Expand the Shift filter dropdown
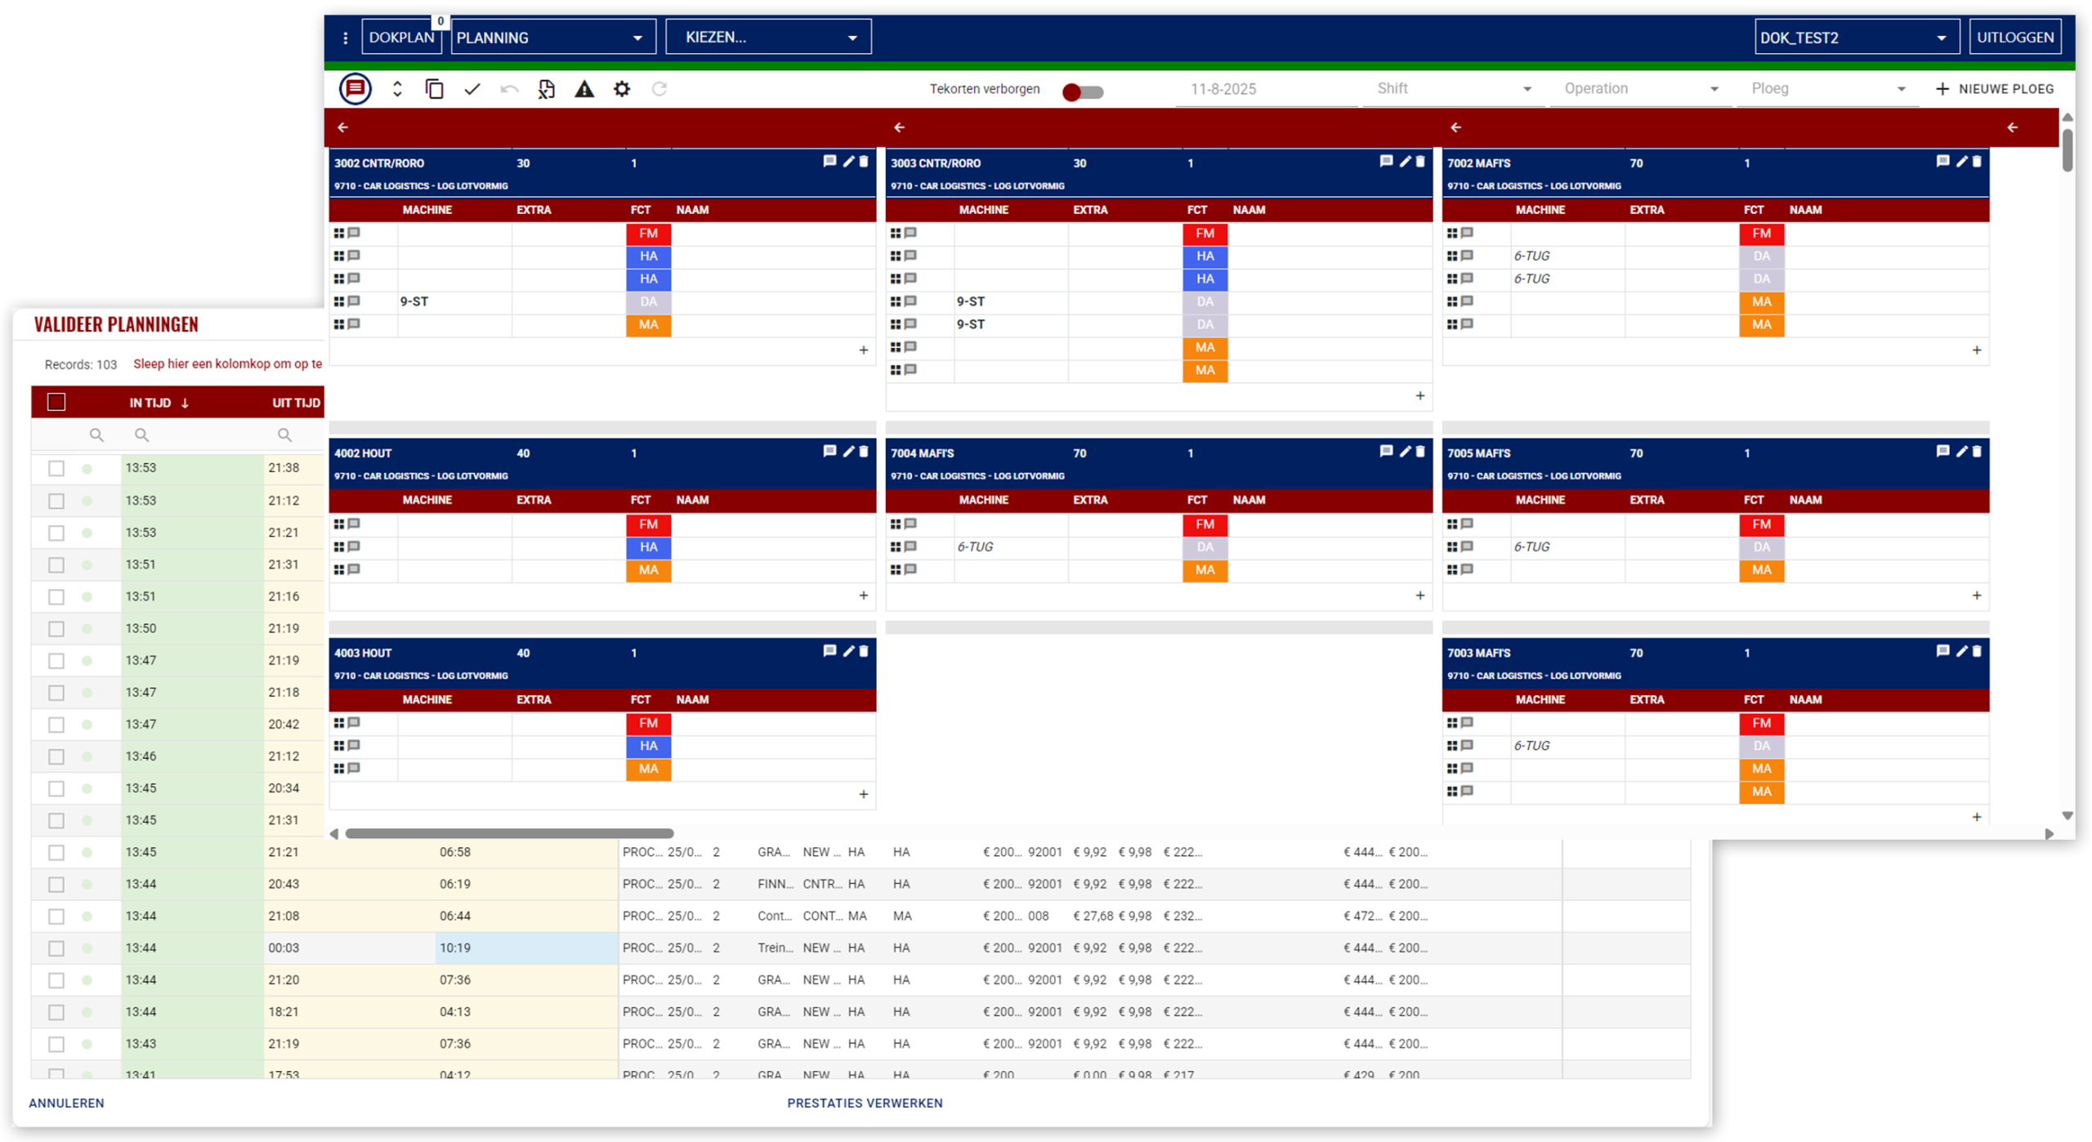The width and height of the screenshot is (2092, 1142). tap(1453, 89)
